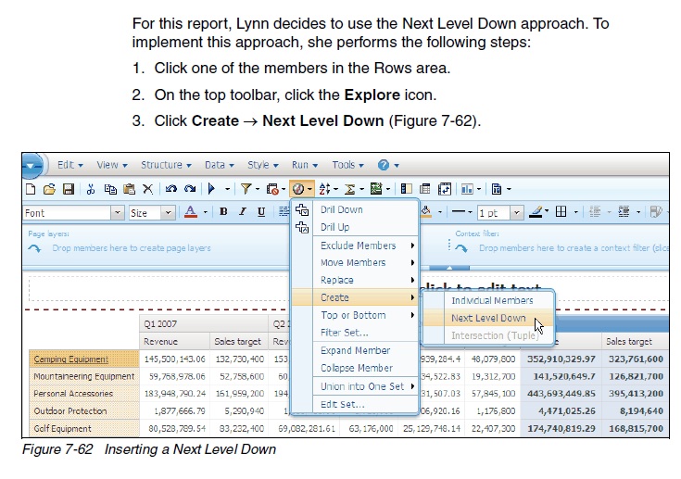Click the Undo arrow icon
This screenshot has height=479, width=681.
(170, 189)
